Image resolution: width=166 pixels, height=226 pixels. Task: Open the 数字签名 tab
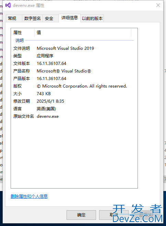click(x=32, y=19)
